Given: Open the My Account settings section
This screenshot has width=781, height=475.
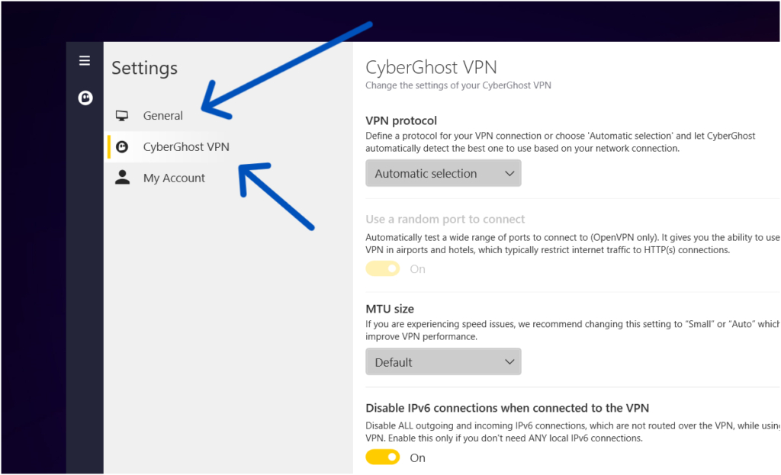Looking at the screenshot, I should click(x=173, y=178).
